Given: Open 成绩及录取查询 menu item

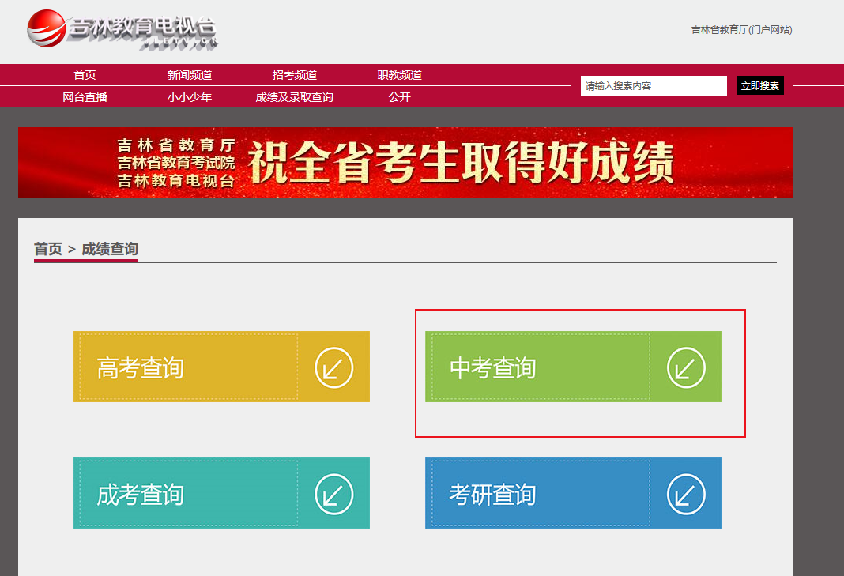Looking at the screenshot, I should point(295,97).
